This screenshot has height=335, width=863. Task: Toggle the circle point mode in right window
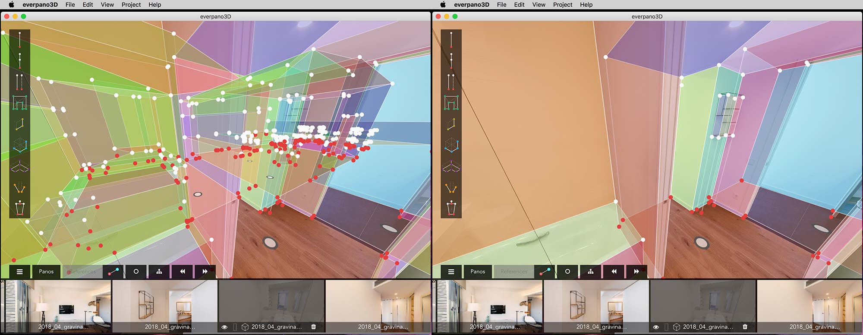point(567,272)
